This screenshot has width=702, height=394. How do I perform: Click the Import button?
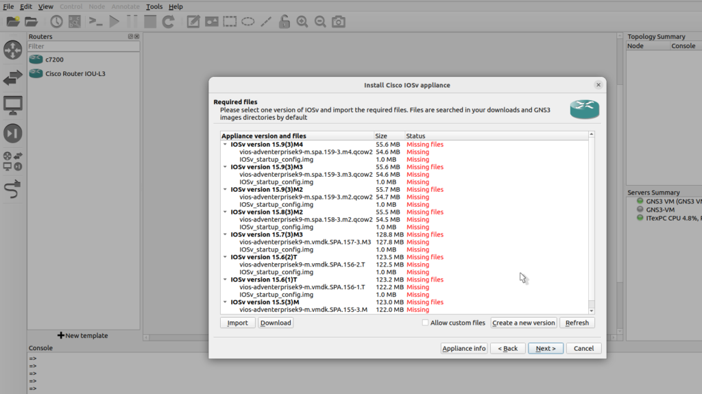(x=237, y=323)
